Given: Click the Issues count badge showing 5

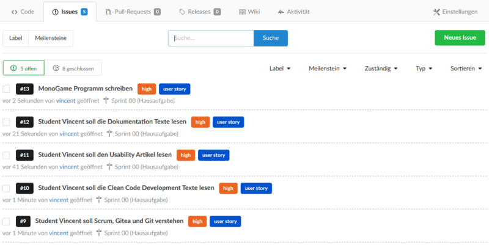Looking at the screenshot, I should pyautogui.click(x=84, y=12).
